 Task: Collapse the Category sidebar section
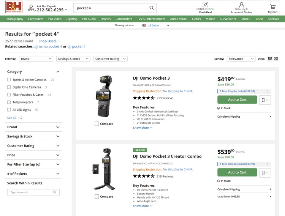(x=58, y=71)
